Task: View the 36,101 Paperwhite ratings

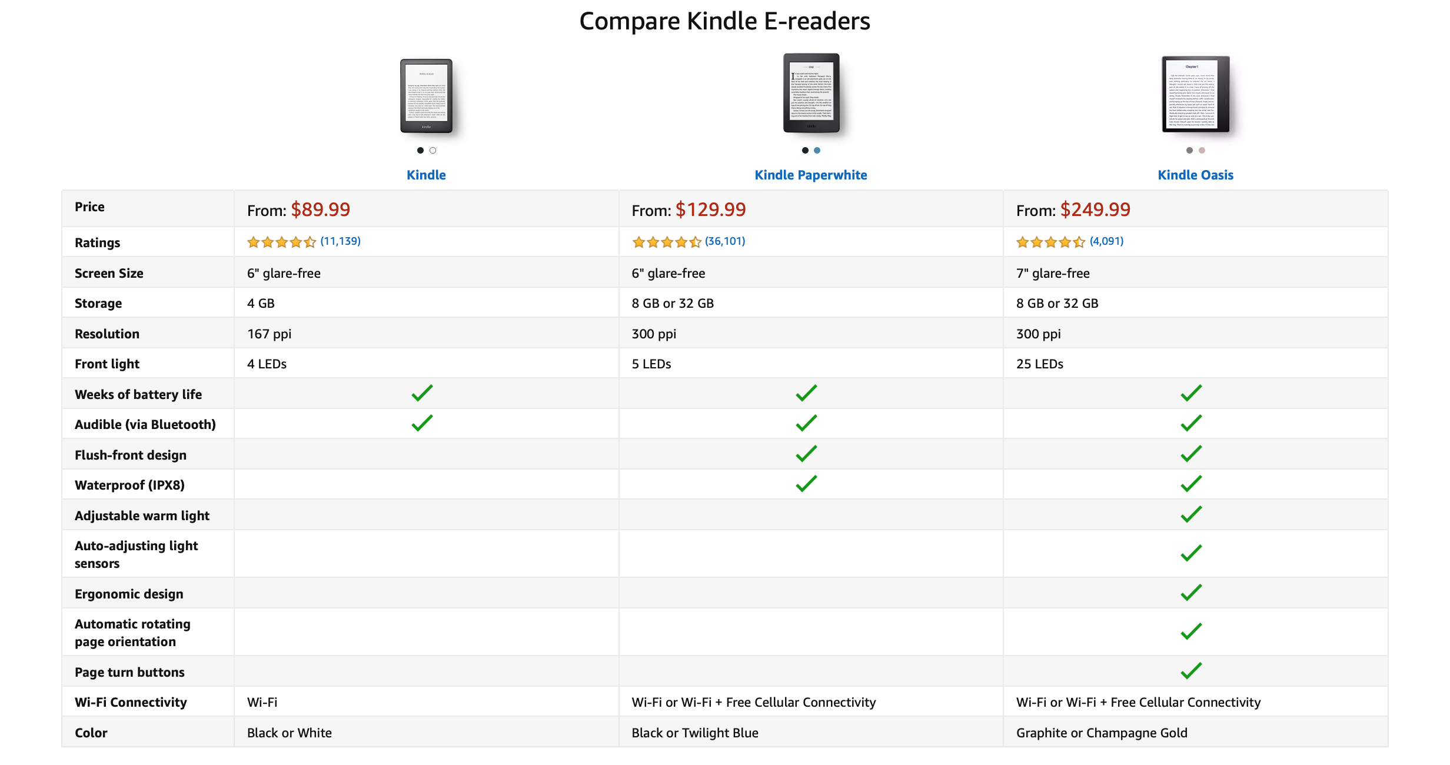Action: [725, 241]
